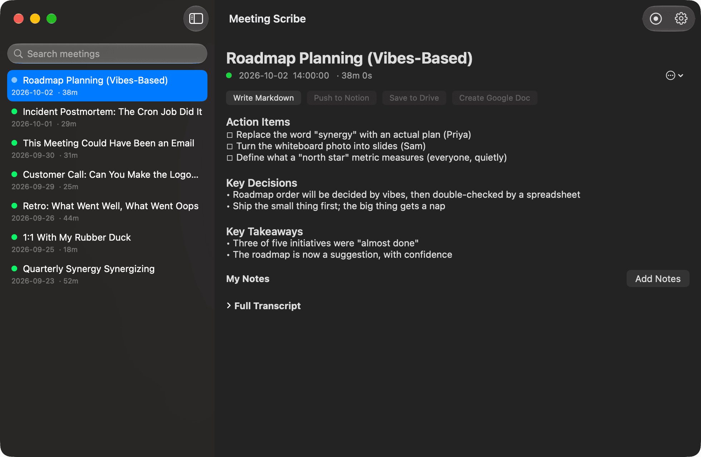Click the magnifier icon in search field
This screenshot has height=457, width=701.
click(18, 54)
